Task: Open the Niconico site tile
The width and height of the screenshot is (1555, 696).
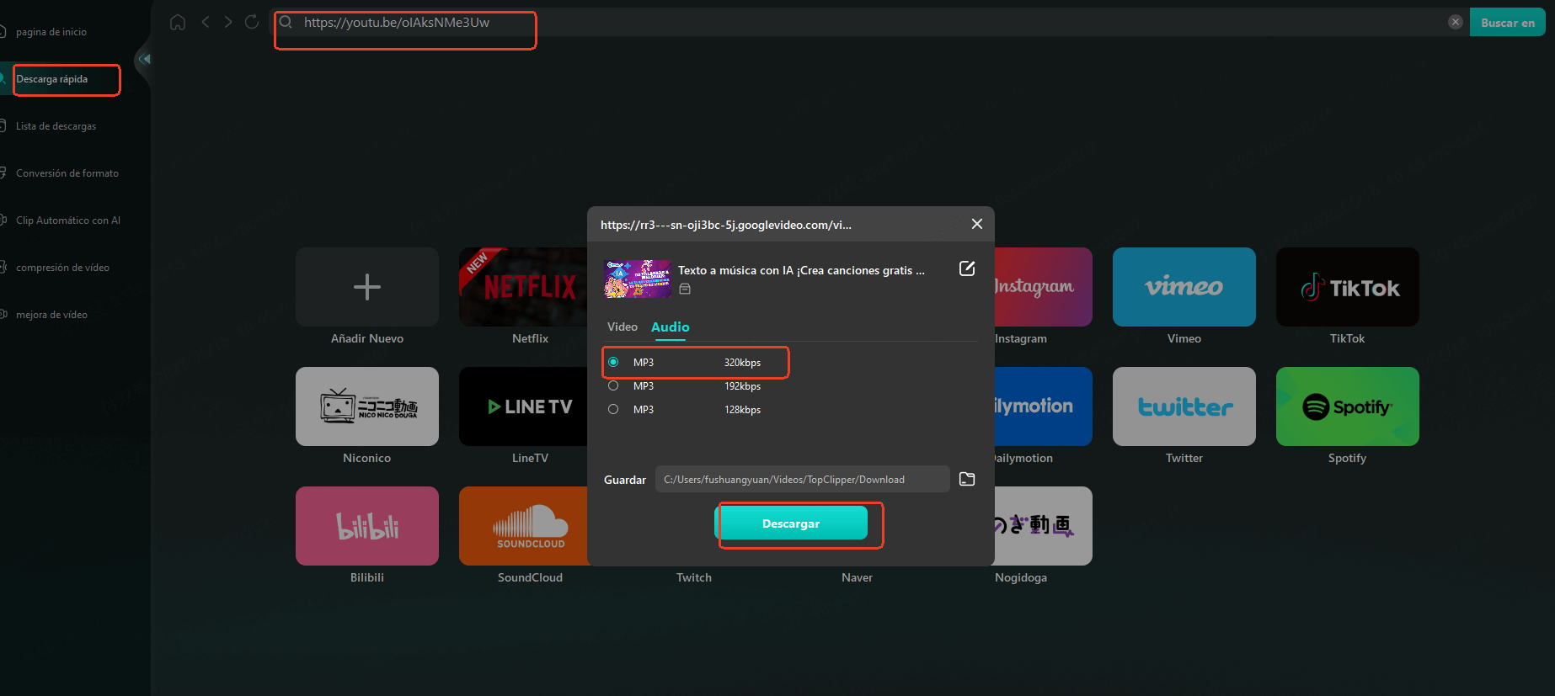Action: (367, 406)
